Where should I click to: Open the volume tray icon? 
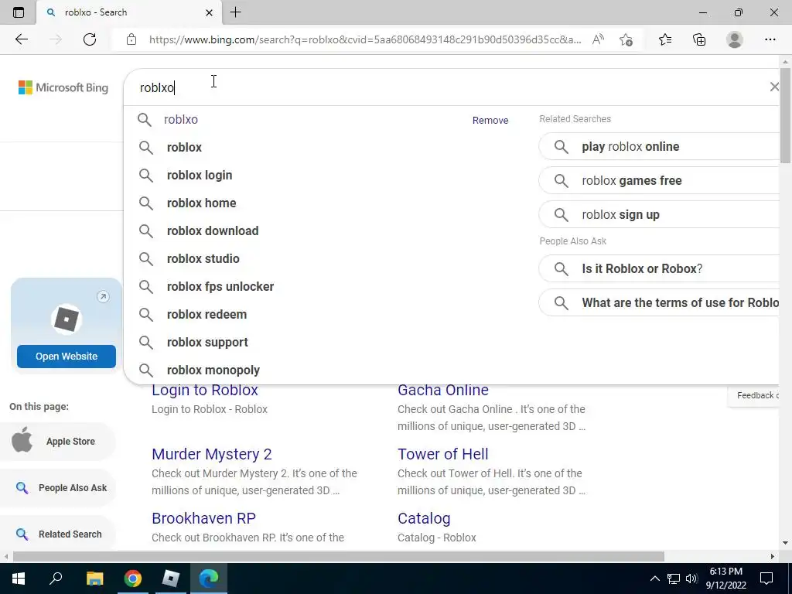[x=691, y=579]
